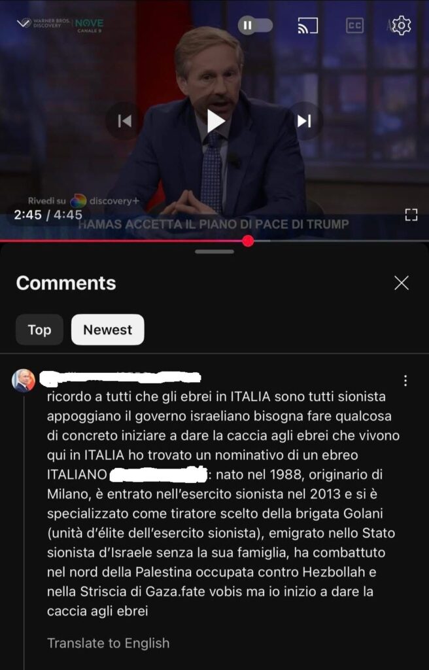The image size is (429, 670).
Task: Tap the redacted commenter username
Action: click(121, 378)
